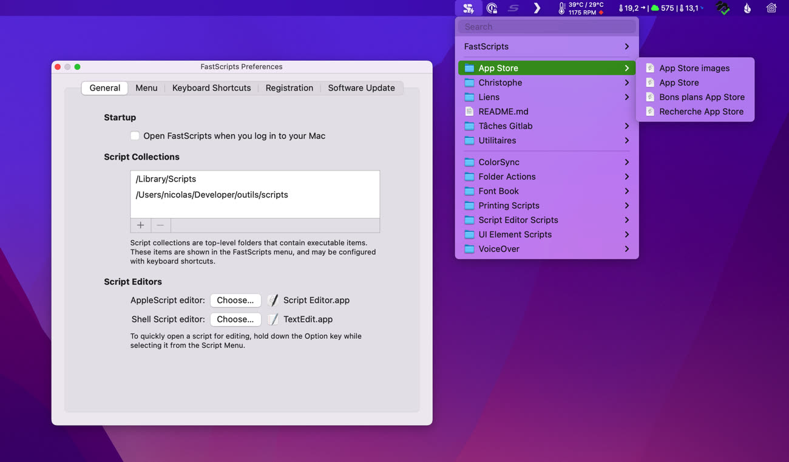Click the Liens folder icon

pyautogui.click(x=469, y=97)
